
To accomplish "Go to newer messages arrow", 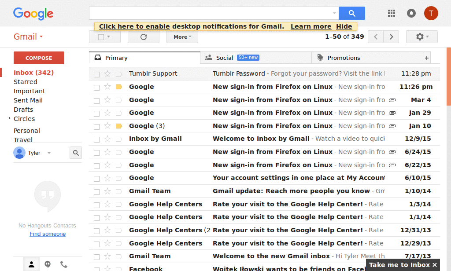I will (x=376, y=37).
